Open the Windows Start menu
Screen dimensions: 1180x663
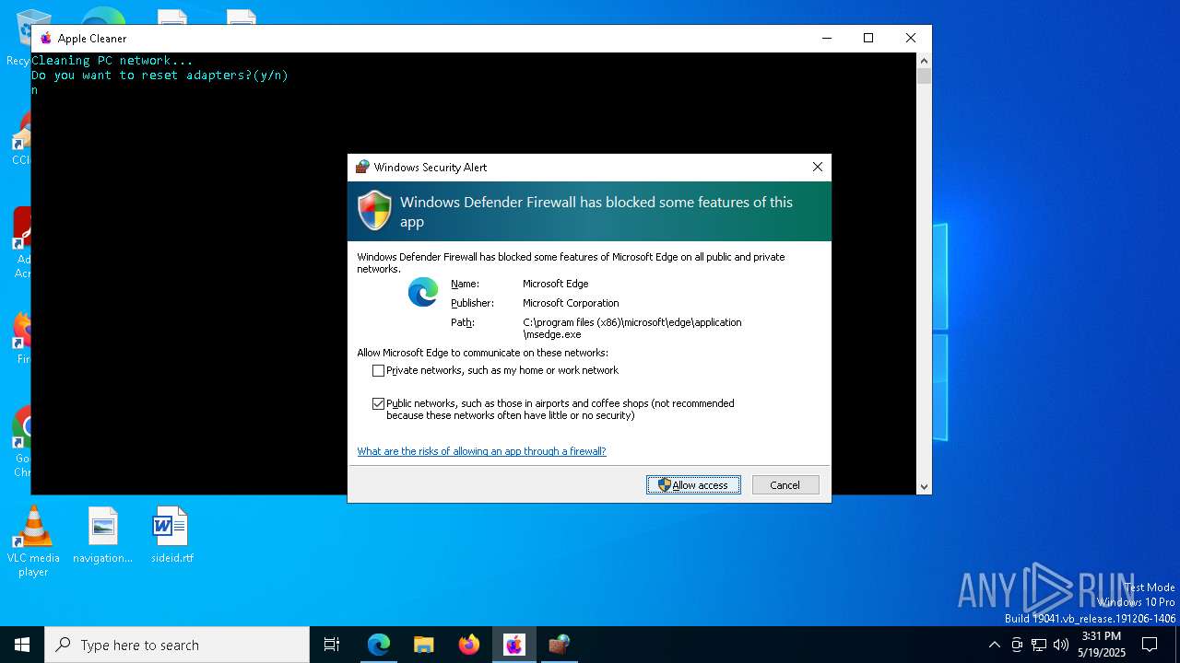[22, 645]
